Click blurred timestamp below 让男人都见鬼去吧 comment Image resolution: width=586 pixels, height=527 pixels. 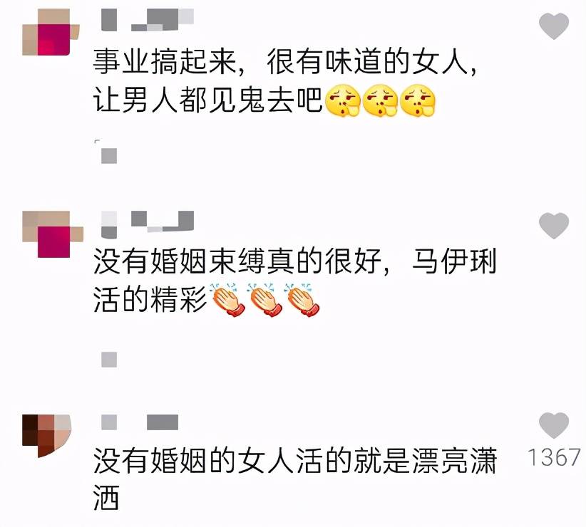click(109, 156)
